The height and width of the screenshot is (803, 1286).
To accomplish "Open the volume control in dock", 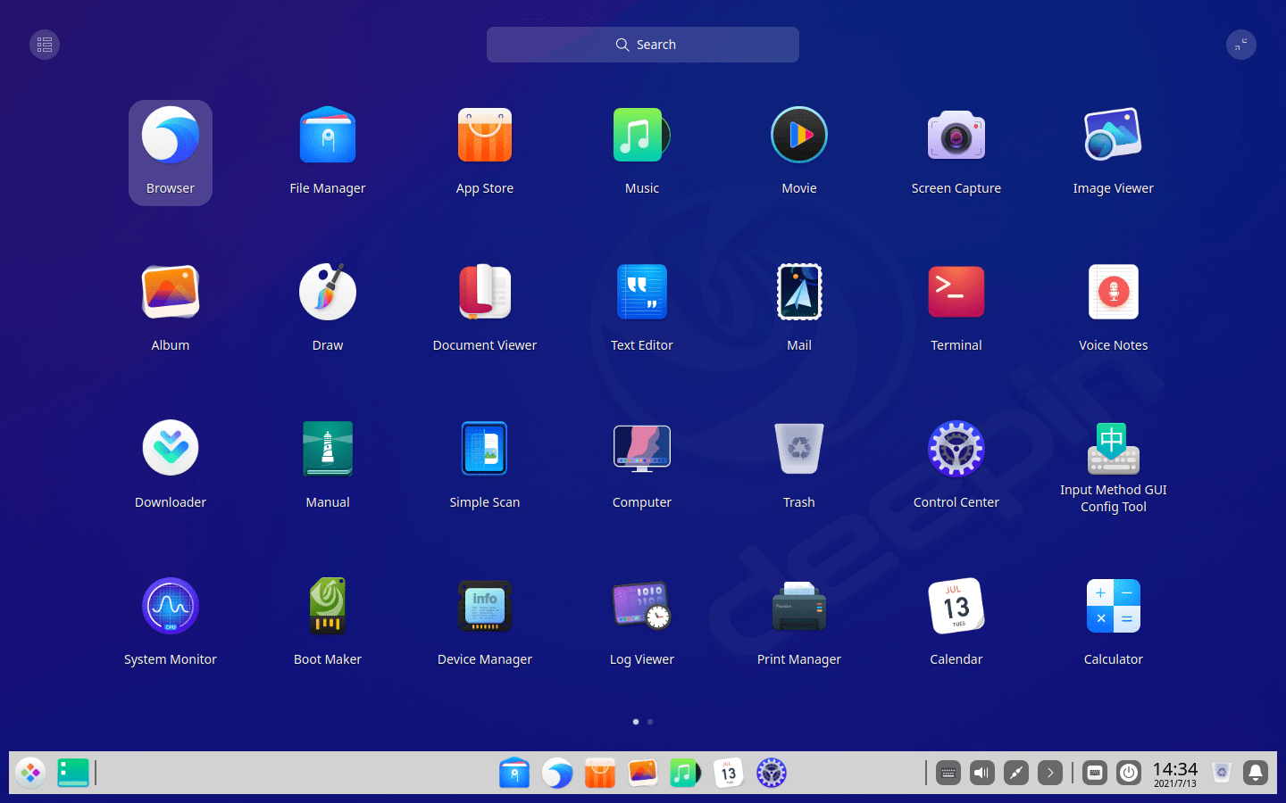I will pos(982,773).
